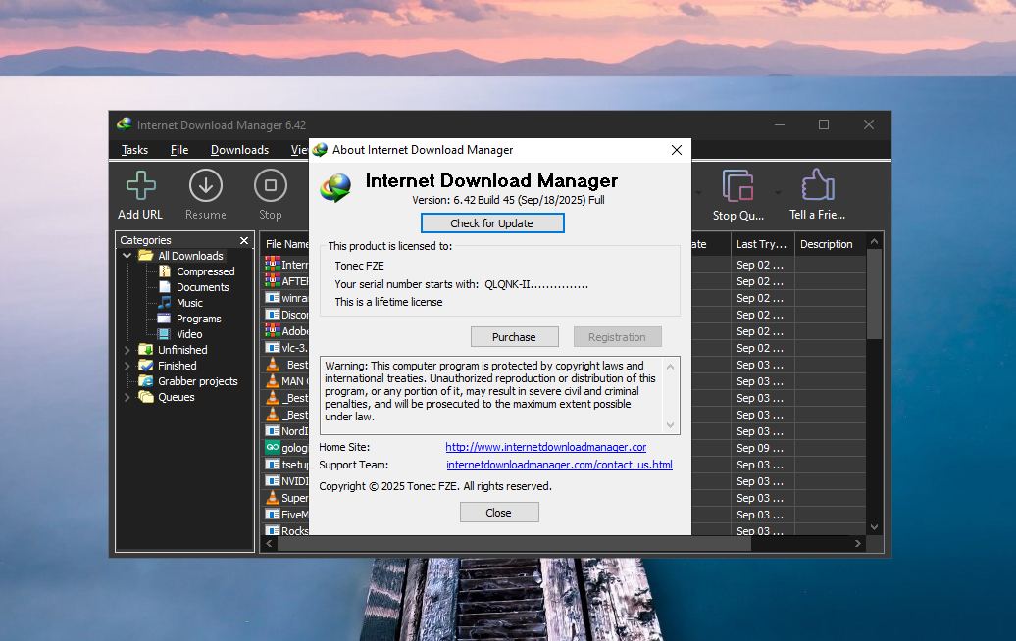This screenshot has height=641, width=1016.
Task: Click the Sep 09 last try cell
Action: (x=761, y=448)
